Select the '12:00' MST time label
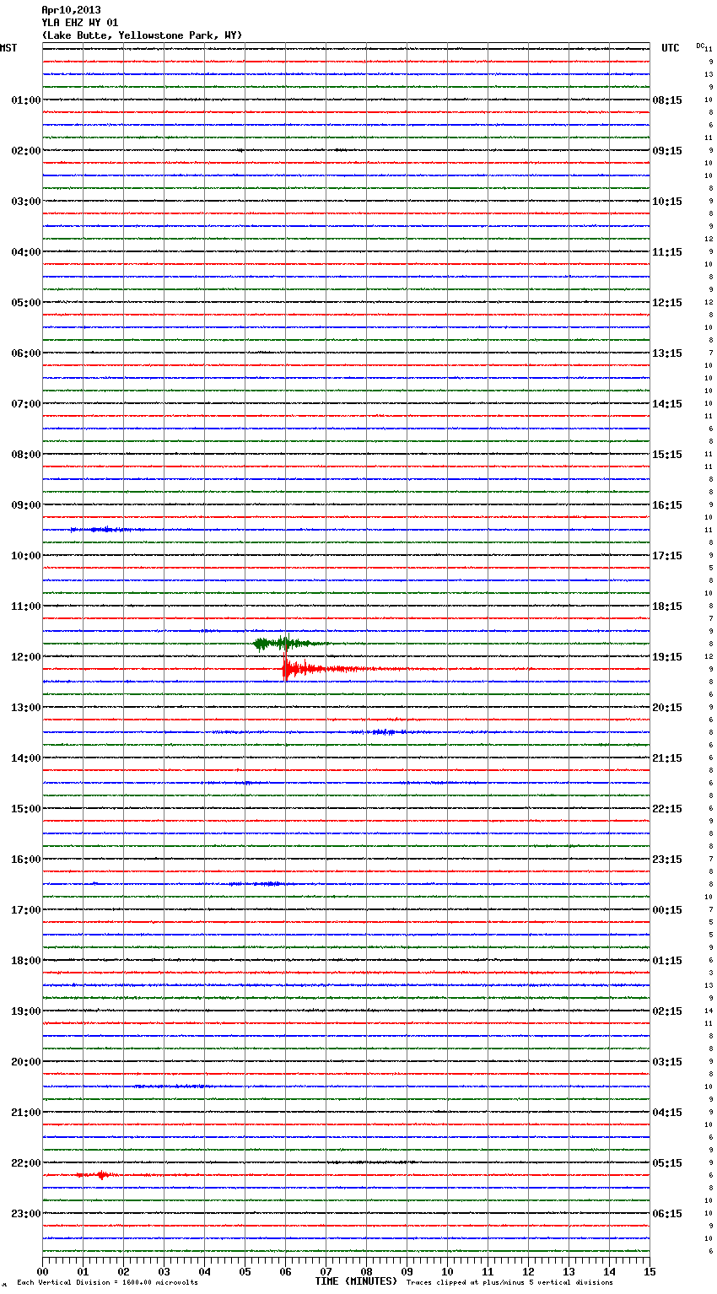This screenshot has width=717, height=1294. pyautogui.click(x=26, y=657)
